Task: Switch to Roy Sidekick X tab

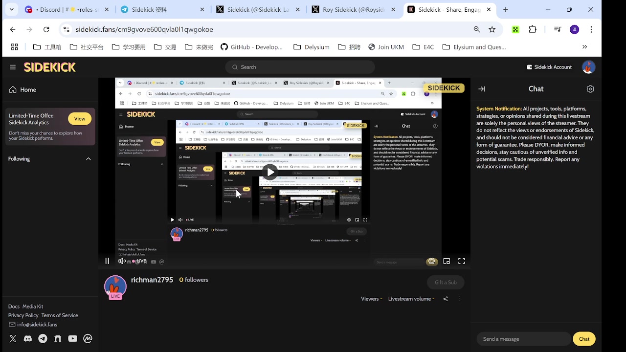Action: coord(354,9)
